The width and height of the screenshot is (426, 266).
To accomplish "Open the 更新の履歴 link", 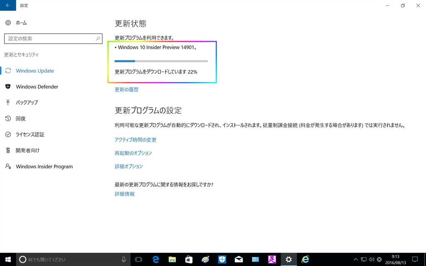I will point(126,90).
